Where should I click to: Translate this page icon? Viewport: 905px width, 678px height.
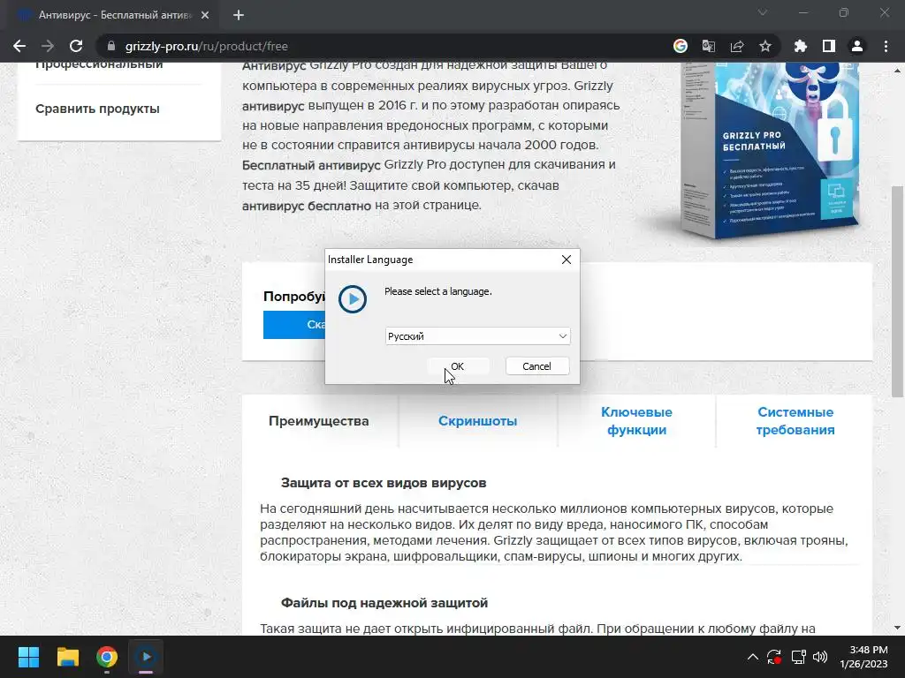pos(709,46)
